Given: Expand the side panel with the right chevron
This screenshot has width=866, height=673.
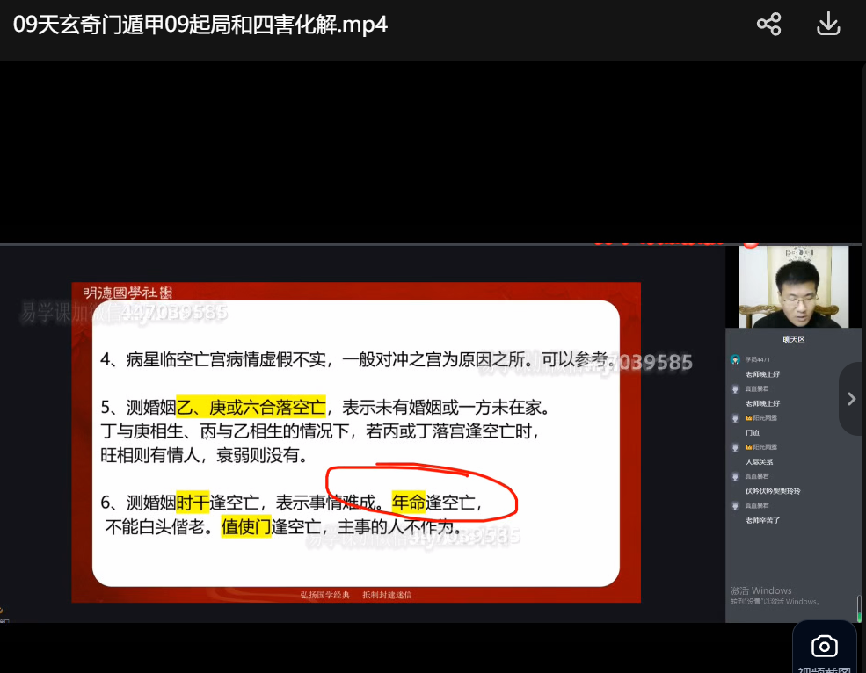Looking at the screenshot, I should (851, 399).
